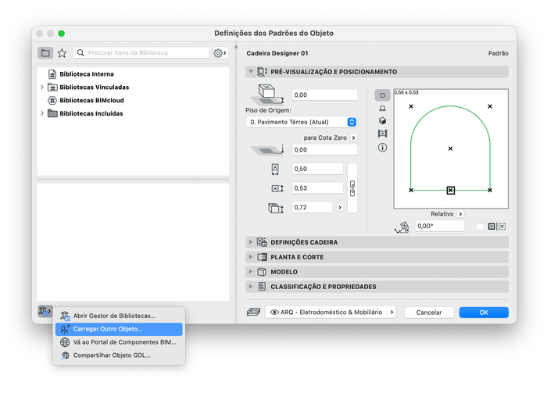Expand Modelo panel
The width and height of the screenshot is (547, 393).
(251, 272)
